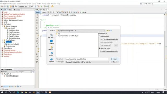Open taskbar search magnifier
167x94 pixels.
pos(6,92)
